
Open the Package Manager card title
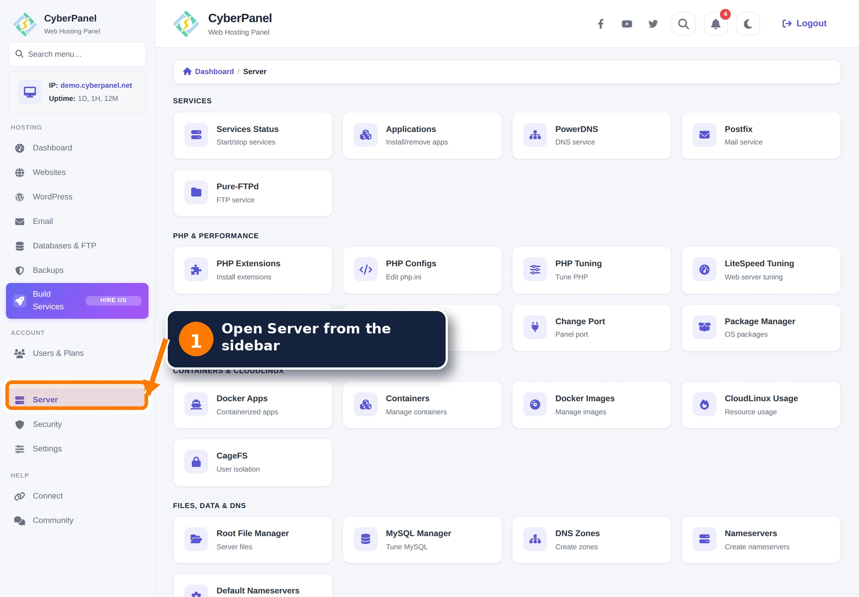coord(760,321)
